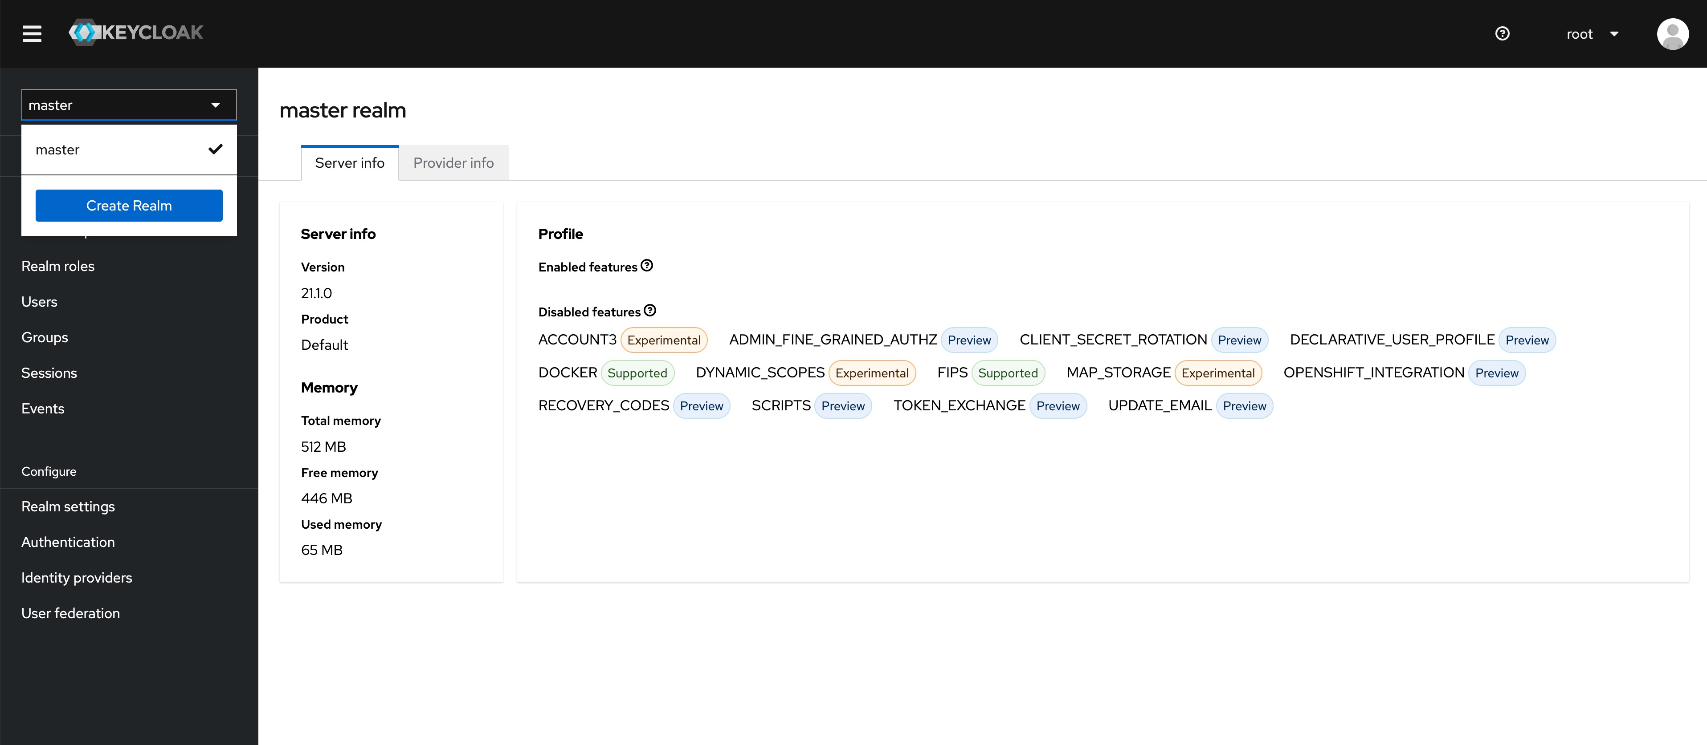The image size is (1707, 745).
Task: Switch to the Provider info tab
Action: pyautogui.click(x=453, y=163)
